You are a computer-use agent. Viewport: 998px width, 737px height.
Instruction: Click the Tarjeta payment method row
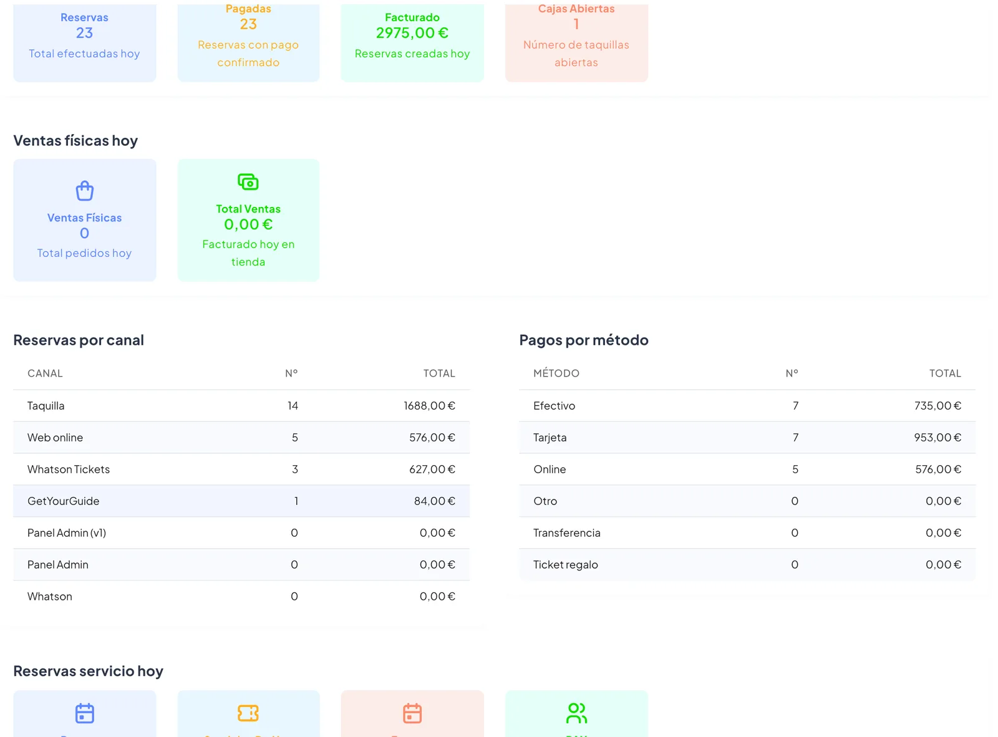tap(747, 438)
